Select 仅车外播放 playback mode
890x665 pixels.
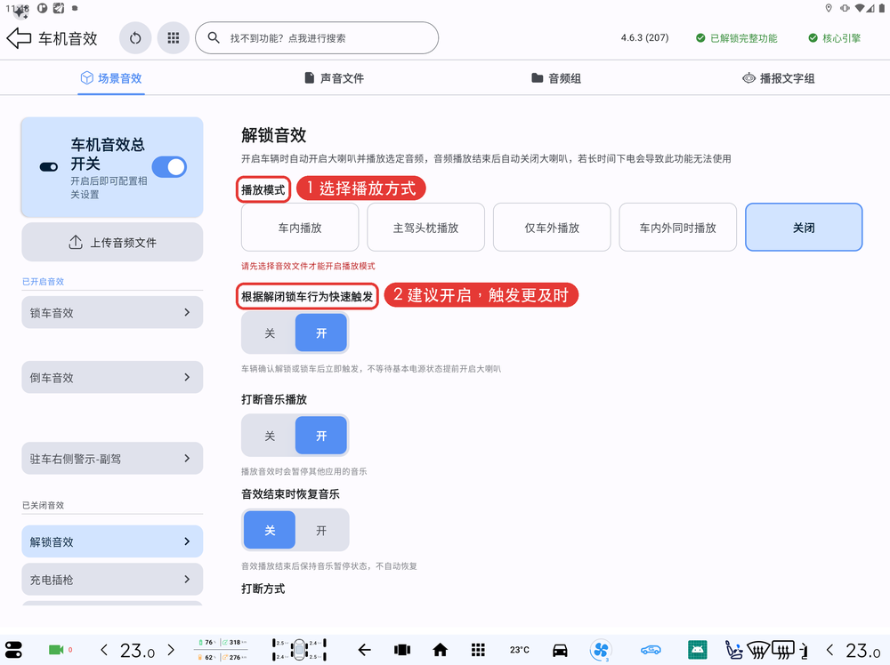tap(552, 228)
